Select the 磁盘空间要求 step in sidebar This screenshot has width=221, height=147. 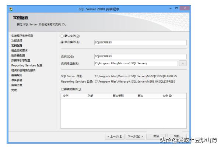(20, 50)
